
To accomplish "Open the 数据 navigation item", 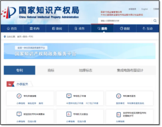I will point(125,29).
